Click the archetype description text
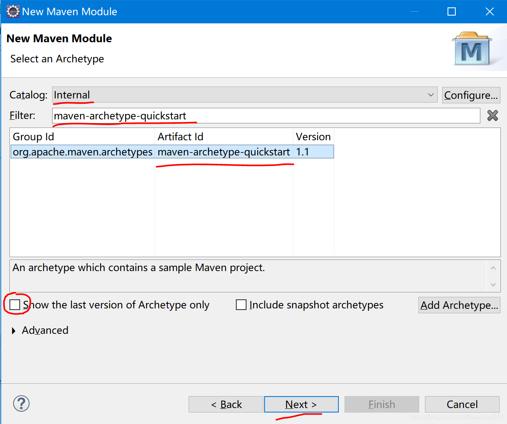The image size is (507, 424). 139,268
